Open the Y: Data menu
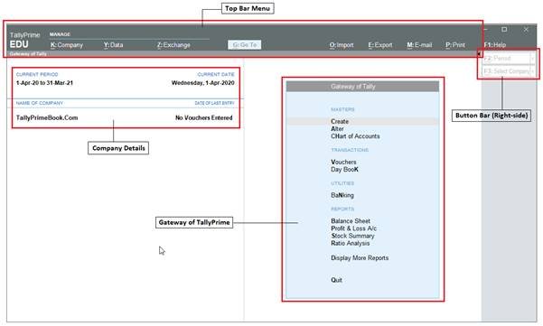 pos(113,45)
